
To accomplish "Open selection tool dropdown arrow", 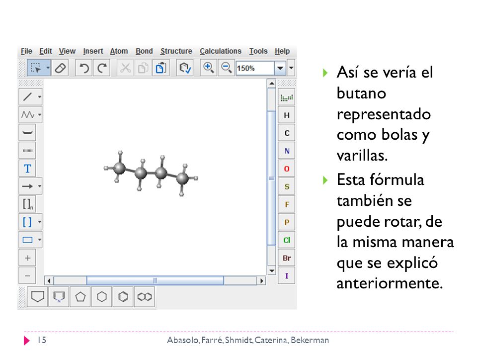I will pos(48,68).
